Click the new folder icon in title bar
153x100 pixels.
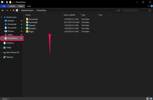[x=10, y=2]
